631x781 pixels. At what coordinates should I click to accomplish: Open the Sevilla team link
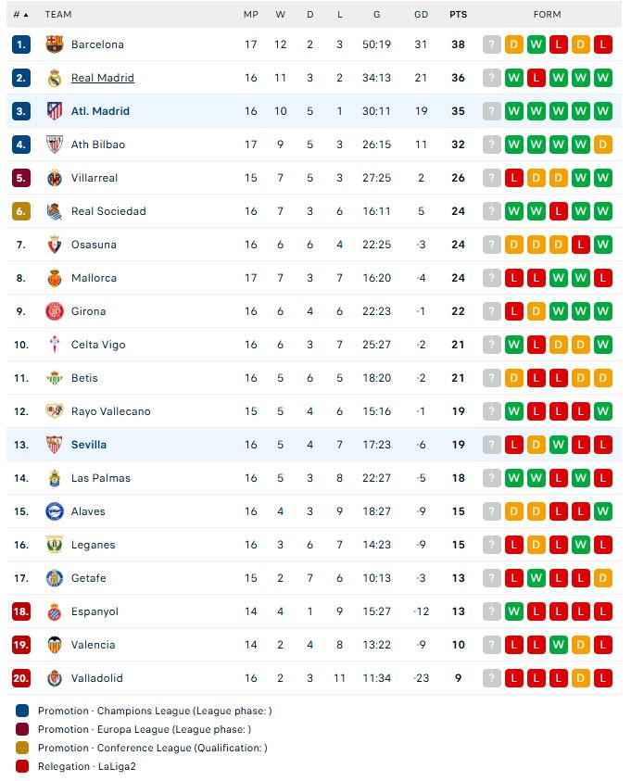pos(89,445)
